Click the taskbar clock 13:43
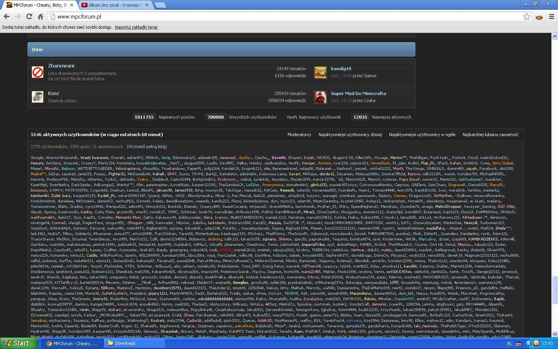This screenshot has width=558, height=349. click(547, 344)
